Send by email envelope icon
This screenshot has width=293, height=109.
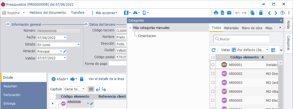coord(229,13)
